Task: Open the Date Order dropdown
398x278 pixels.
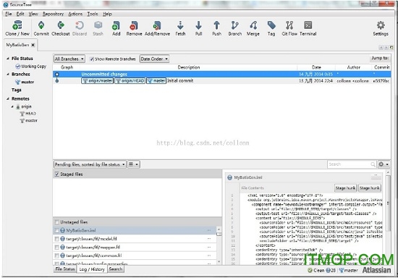Action: click(154, 59)
